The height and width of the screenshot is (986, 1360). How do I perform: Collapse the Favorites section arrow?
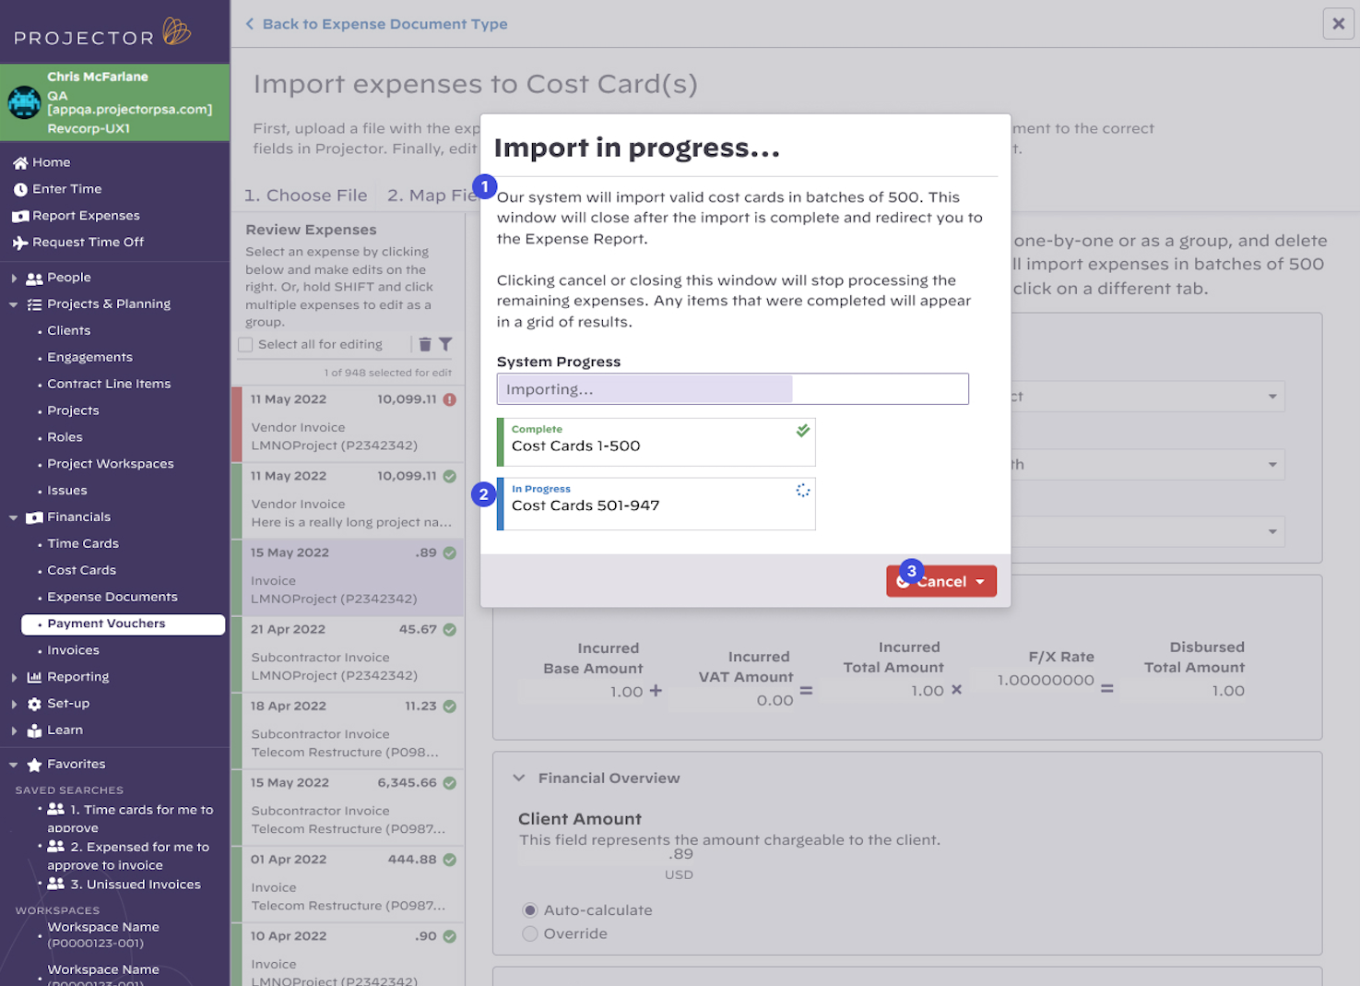coord(14,766)
